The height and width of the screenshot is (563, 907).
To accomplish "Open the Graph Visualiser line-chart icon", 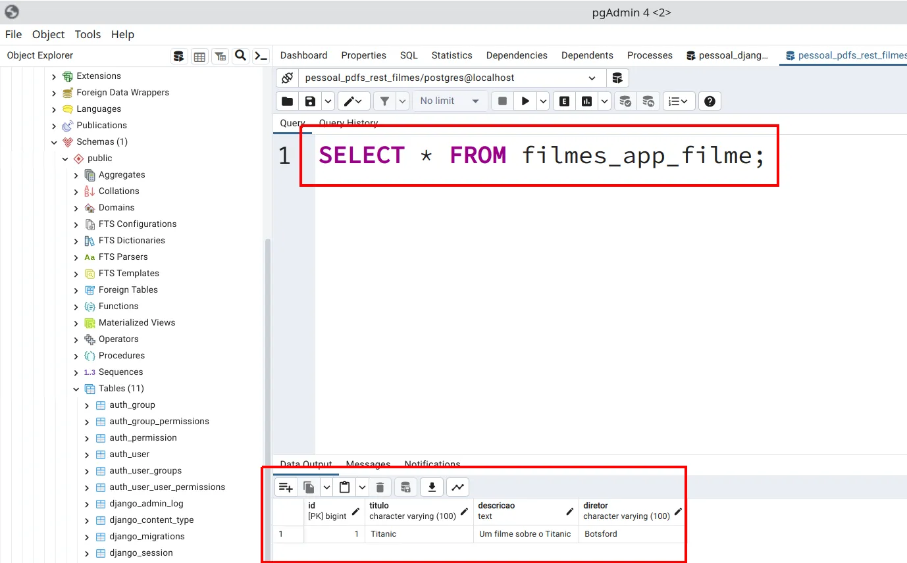I will [x=457, y=487].
